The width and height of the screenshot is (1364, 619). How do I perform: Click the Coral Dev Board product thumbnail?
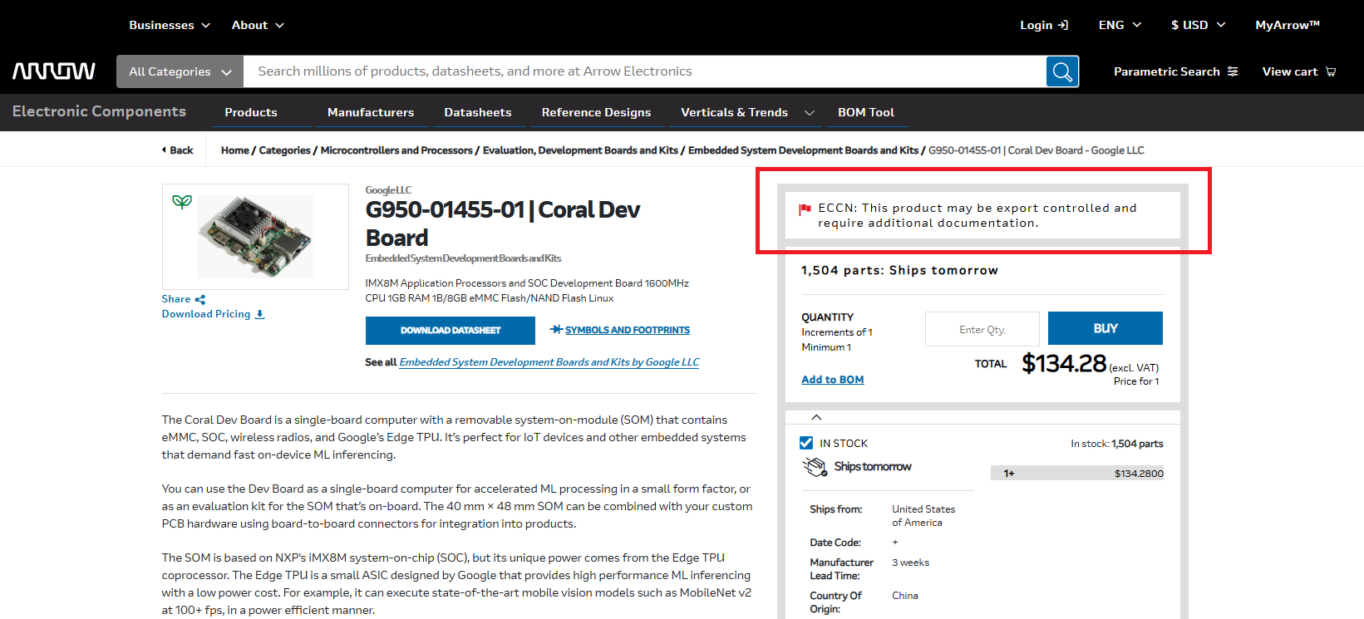click(x=255, y=237)
